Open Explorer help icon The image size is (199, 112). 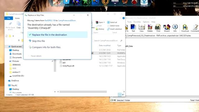click(123, 18)
